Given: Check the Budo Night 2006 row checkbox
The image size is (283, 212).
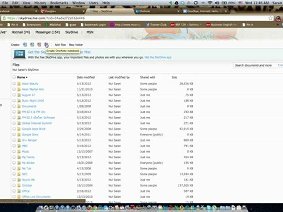Looking at the screenshot, I should (14, 100).
